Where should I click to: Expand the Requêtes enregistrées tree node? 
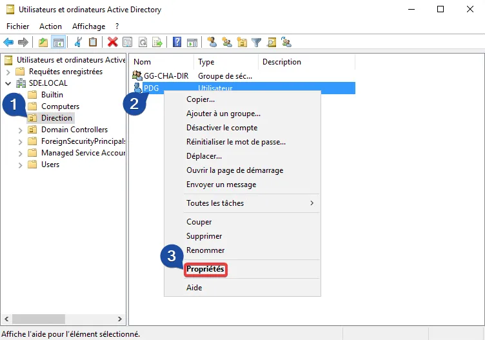click(x=8, y=72)
